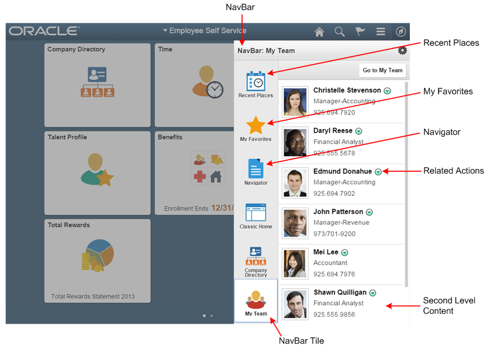Open NavBar settings gear icon
The width and height of the screenshot is (490, 349).
402,50
